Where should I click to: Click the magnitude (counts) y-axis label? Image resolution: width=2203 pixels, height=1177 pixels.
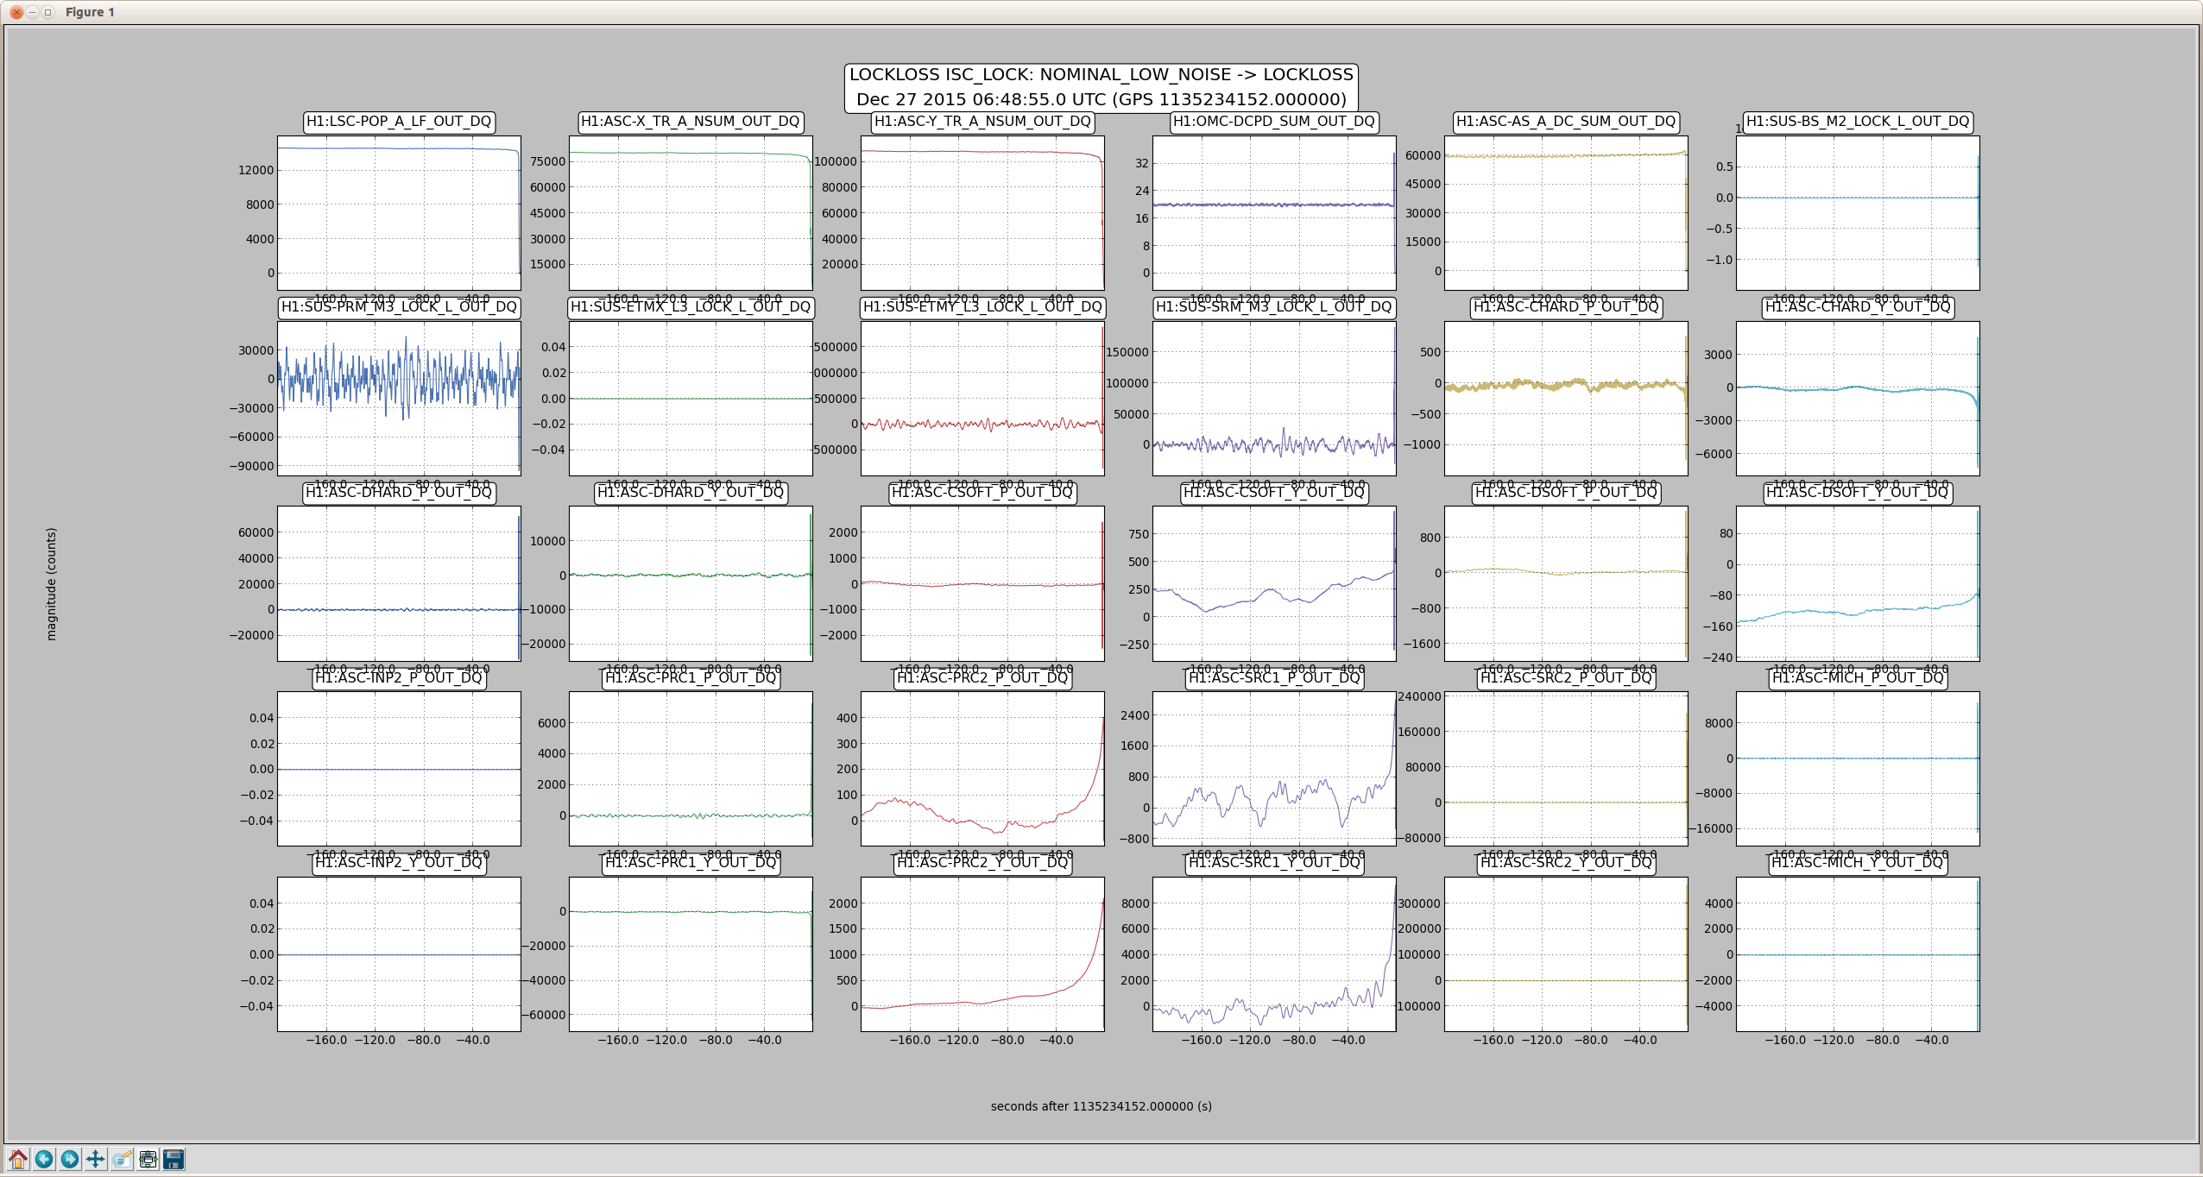point(51,583)
